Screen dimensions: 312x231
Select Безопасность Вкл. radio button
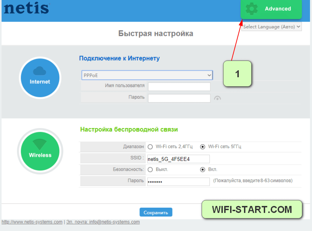203,169
